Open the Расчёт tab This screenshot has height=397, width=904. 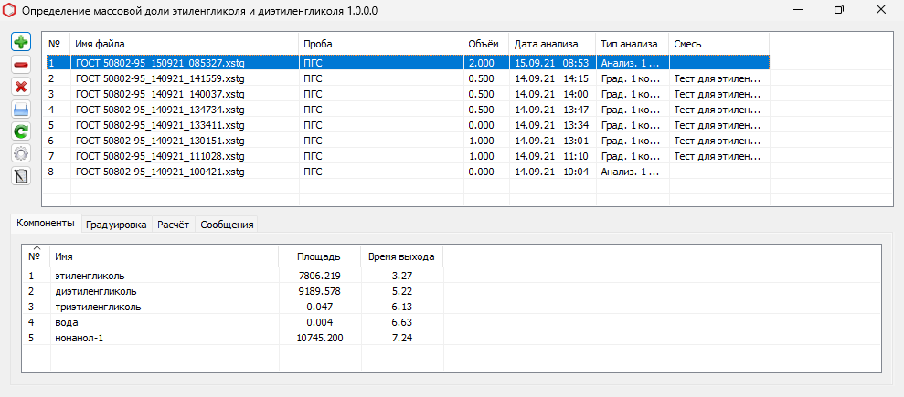click(173, 225)
